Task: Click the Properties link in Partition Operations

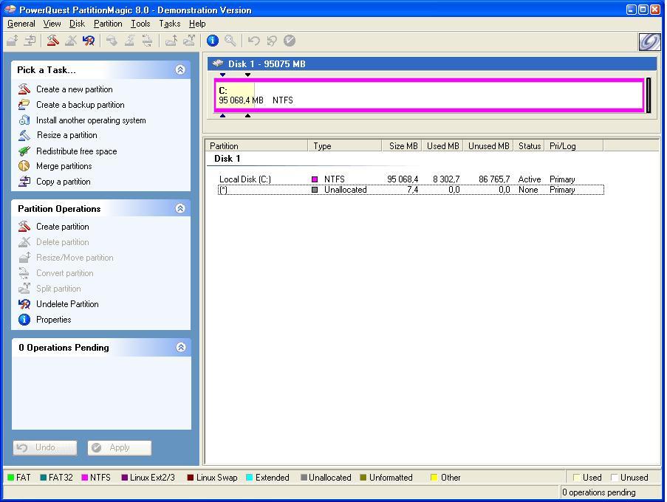Action: 54,319
